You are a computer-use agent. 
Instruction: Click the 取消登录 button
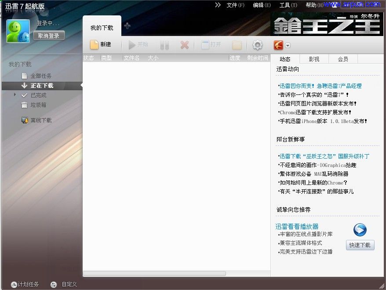coord(49,36)
